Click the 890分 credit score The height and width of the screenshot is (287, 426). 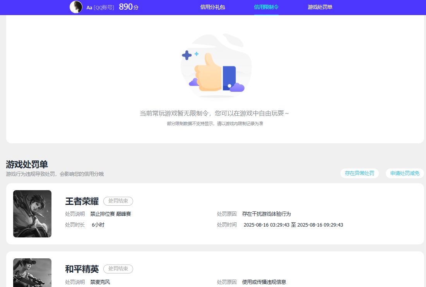click(129, 7)
